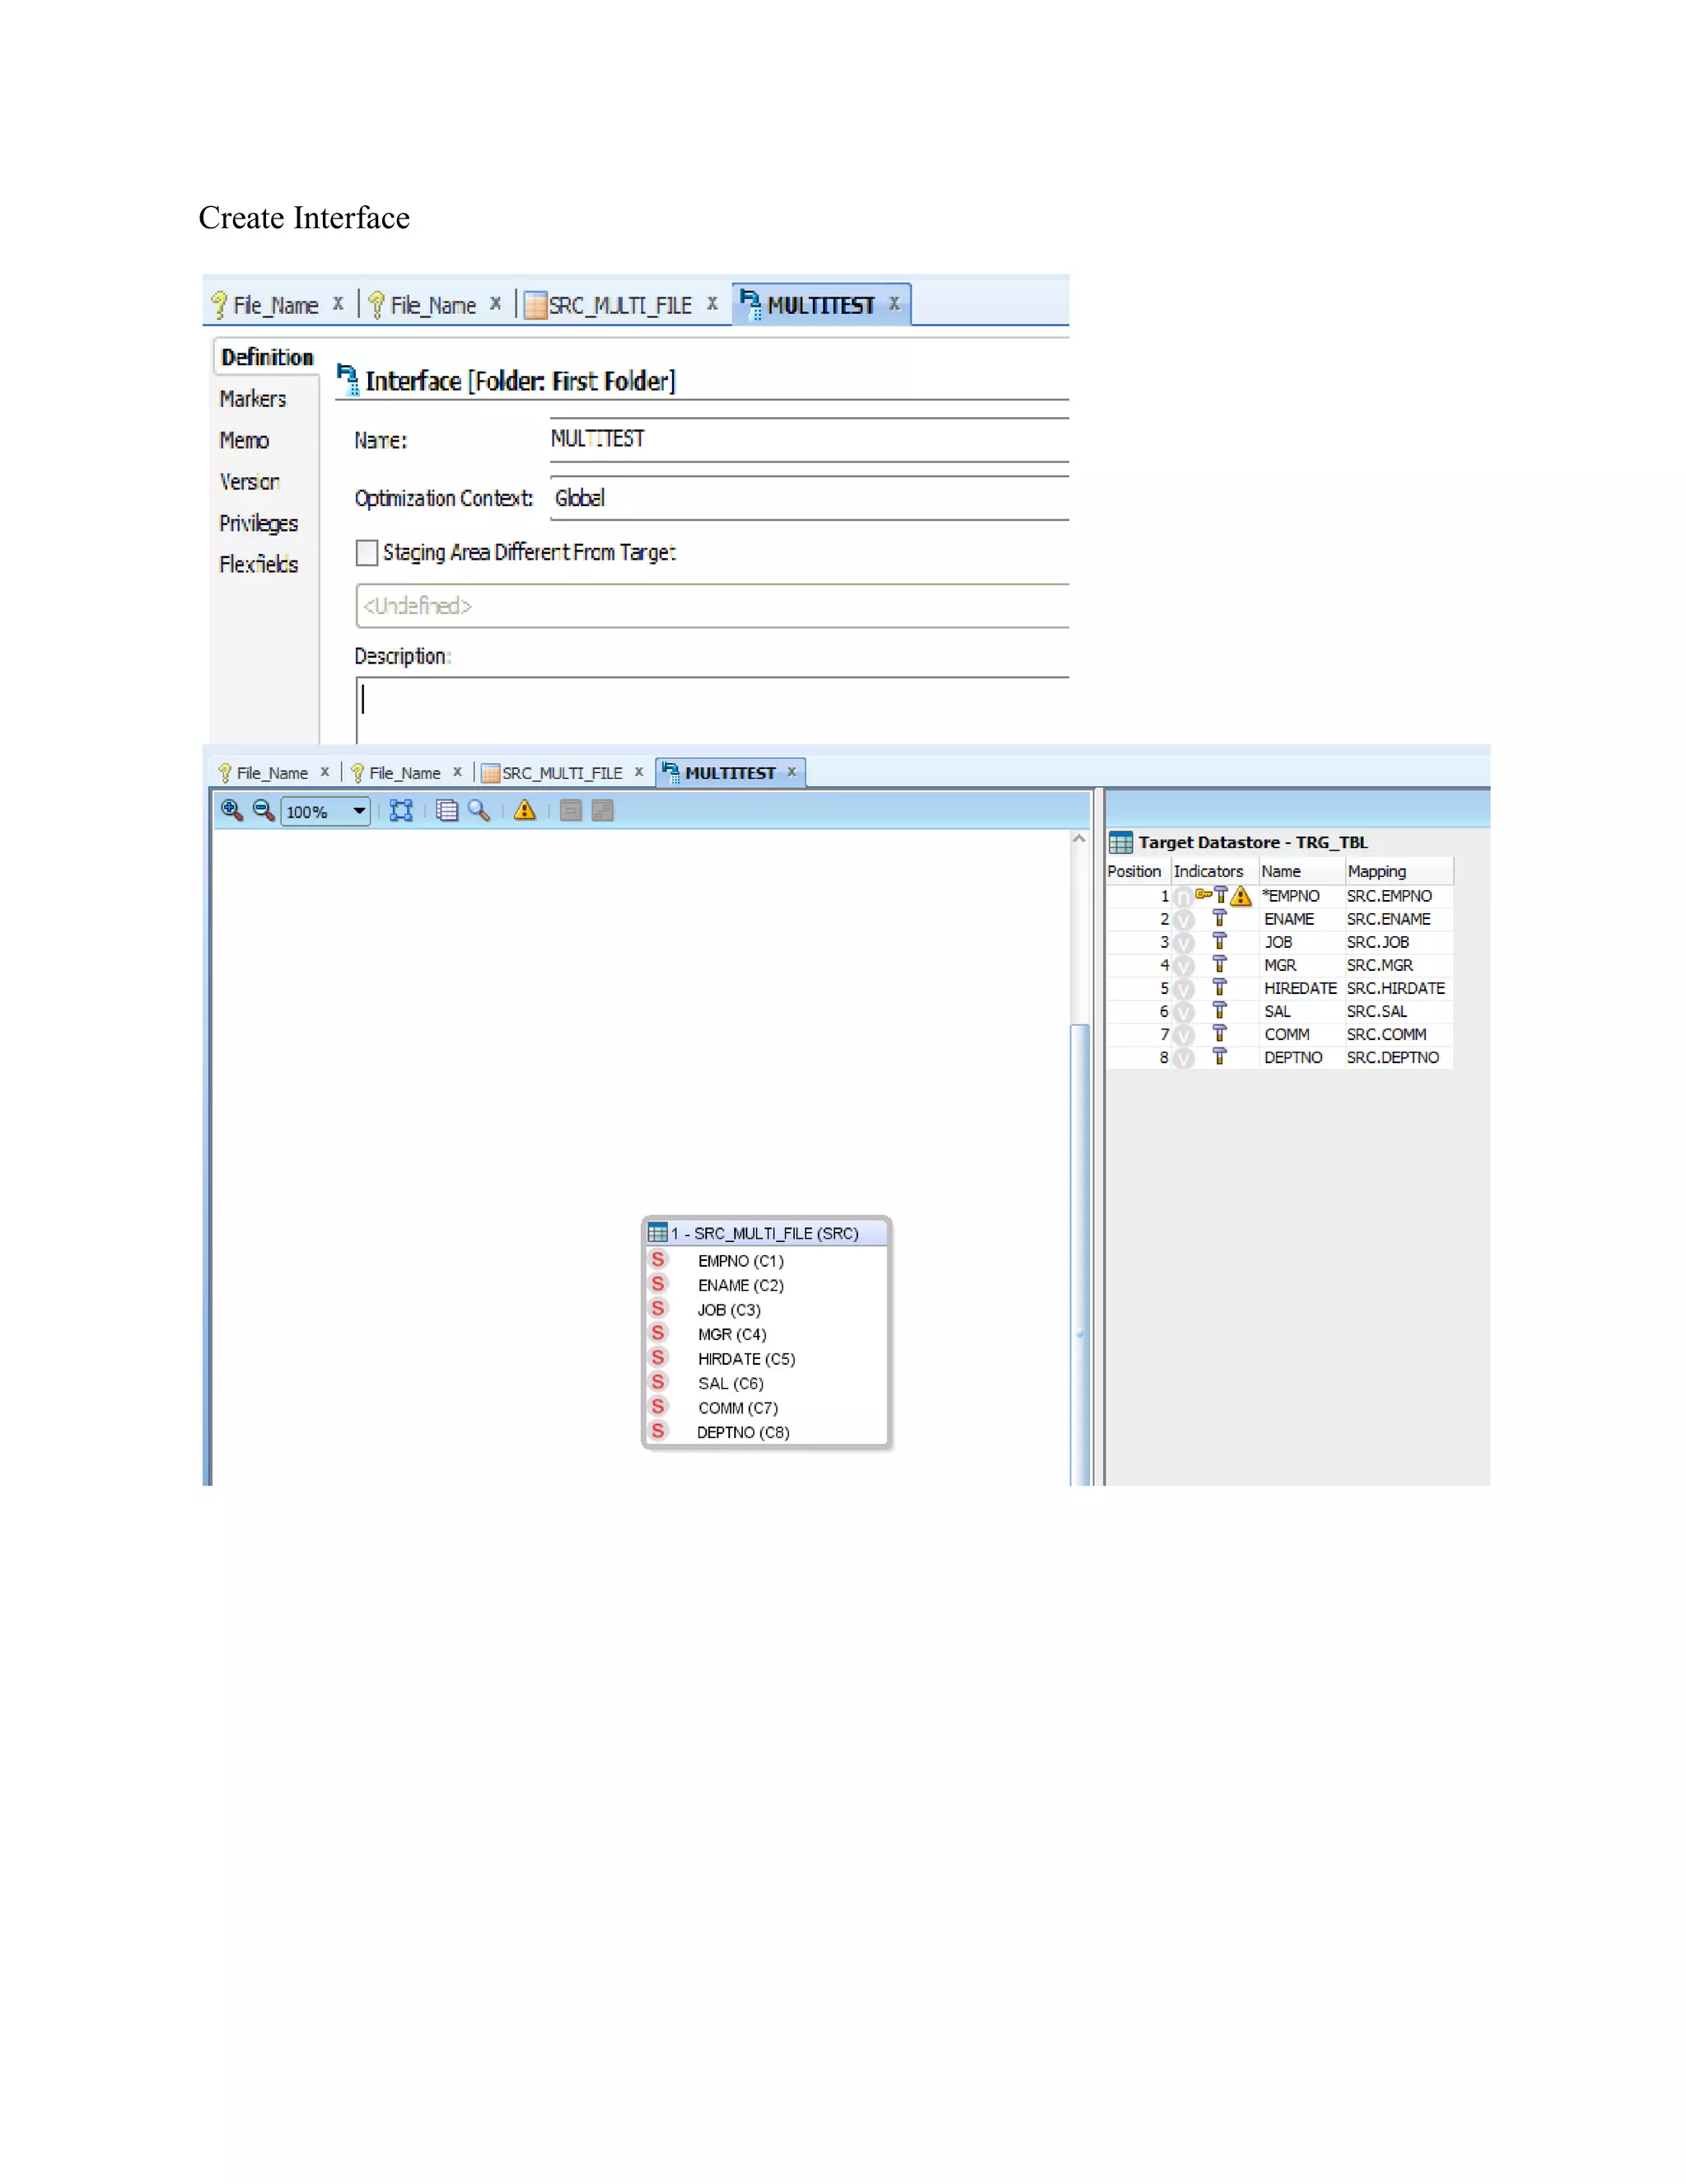Image resolution: width=1687 pixels, height=2184 pixels.
Task: Click the zoom out magnifier icon
Action: pos(264,810)
